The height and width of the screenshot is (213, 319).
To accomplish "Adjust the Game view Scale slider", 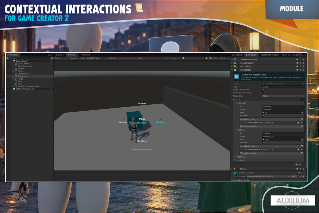I will point(126,58).
